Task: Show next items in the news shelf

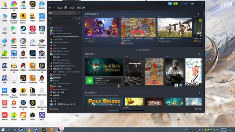Action: coord(198,14)
